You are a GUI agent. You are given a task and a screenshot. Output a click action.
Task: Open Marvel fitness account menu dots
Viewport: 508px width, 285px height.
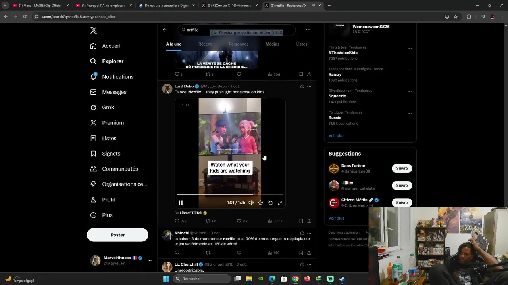(149, 260)
